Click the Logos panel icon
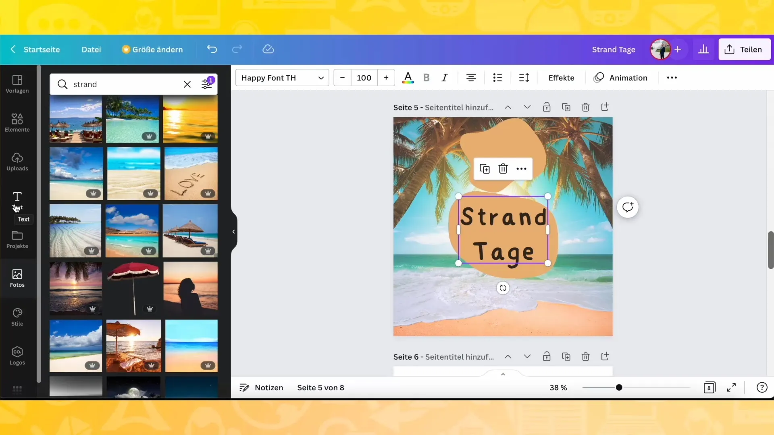The width and height of the screenshot is (774, 435). coord(17,355)
